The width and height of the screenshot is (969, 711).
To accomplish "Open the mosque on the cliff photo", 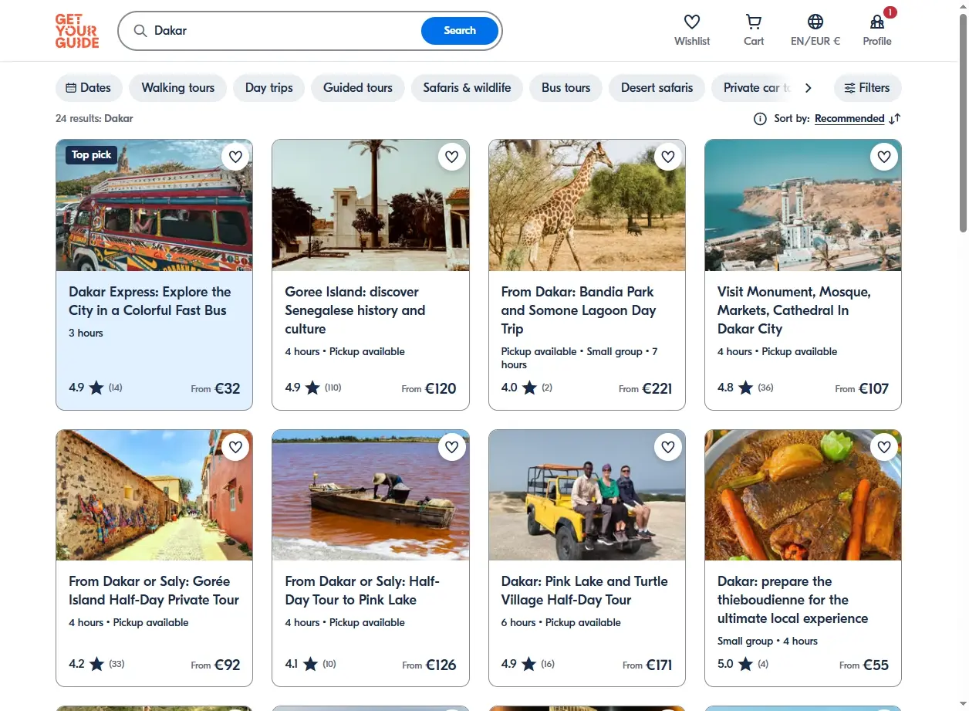I will (803, 205).
